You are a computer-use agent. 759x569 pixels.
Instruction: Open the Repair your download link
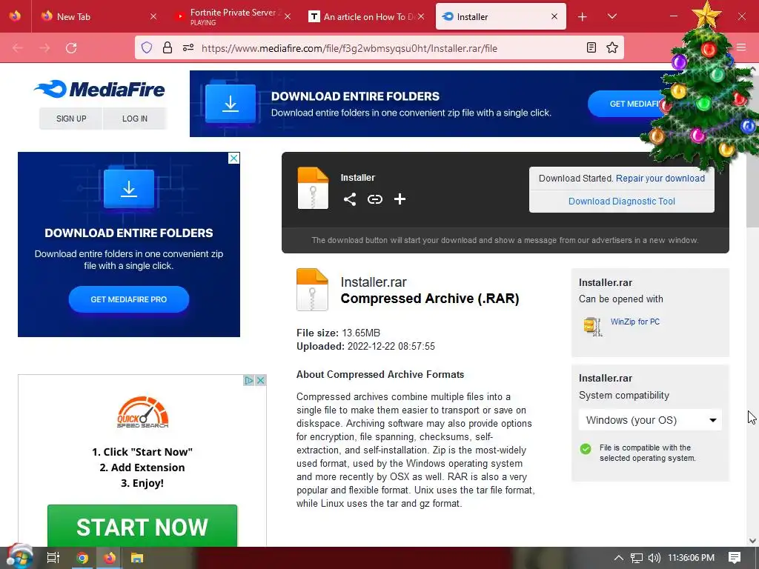[660, 178]
